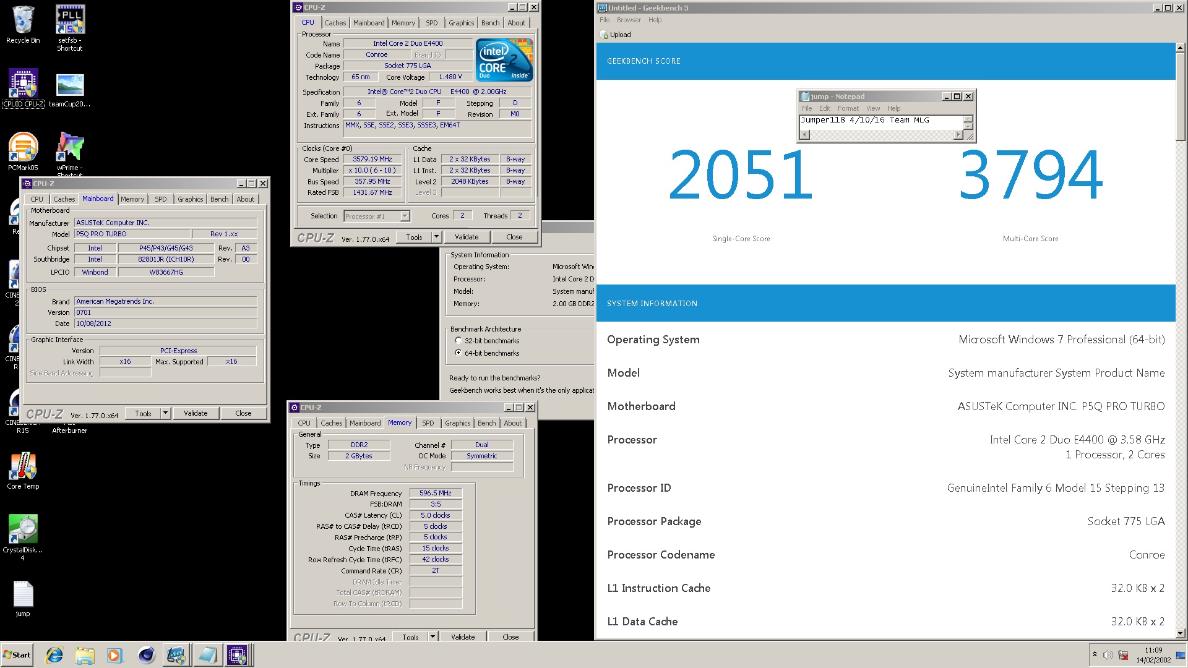Click Validate in the Mainboard window
The image size is (1188, 668).
pyautogui.click(x=196, y=413)
